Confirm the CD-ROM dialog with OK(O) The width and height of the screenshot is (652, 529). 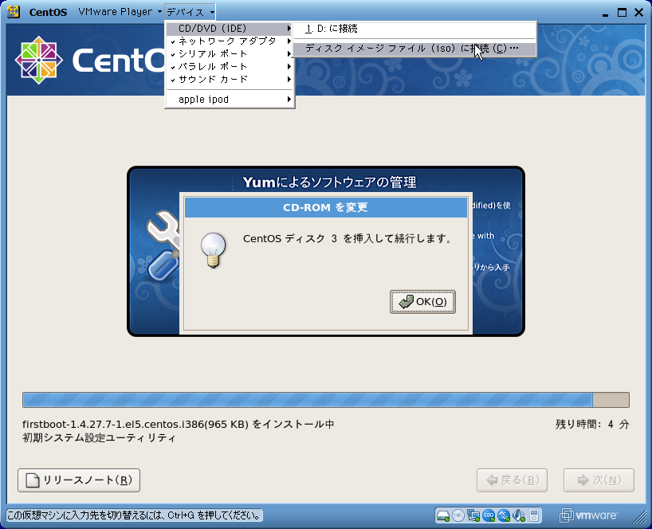pyautogui.click(x=422, y=302)
